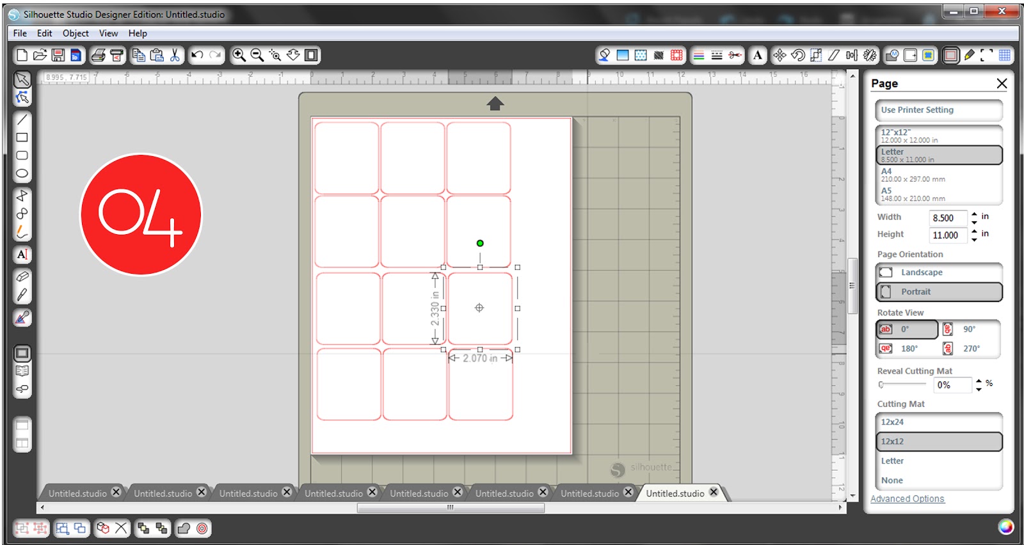Select Letter cutting mat option
Screen dimensions: 1024x545
click(x=939, y=461)
